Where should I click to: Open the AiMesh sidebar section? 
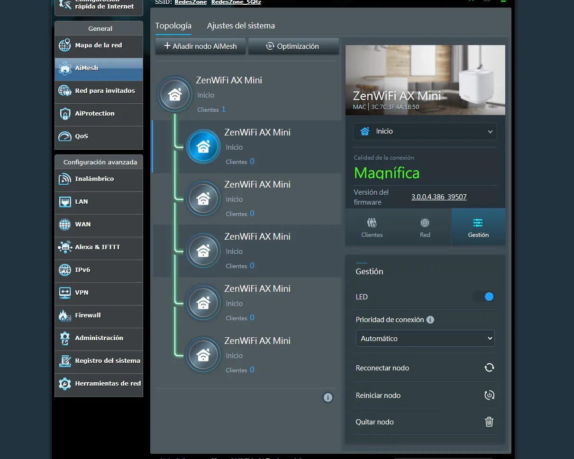click(99, 69)
